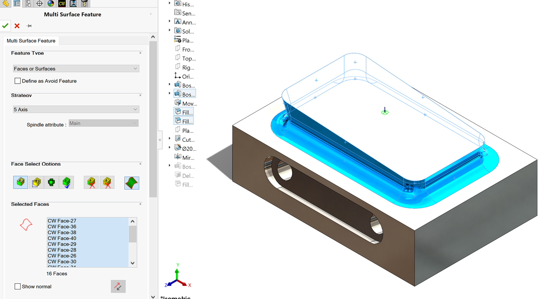The height and width of the screenshot is (299, 546).
Task: Select the highlighted curved surface selection option
Action: click(x=132, y=183)
